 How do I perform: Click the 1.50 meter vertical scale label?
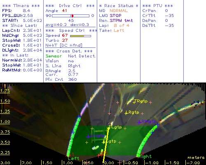click(x=5, y=101)
